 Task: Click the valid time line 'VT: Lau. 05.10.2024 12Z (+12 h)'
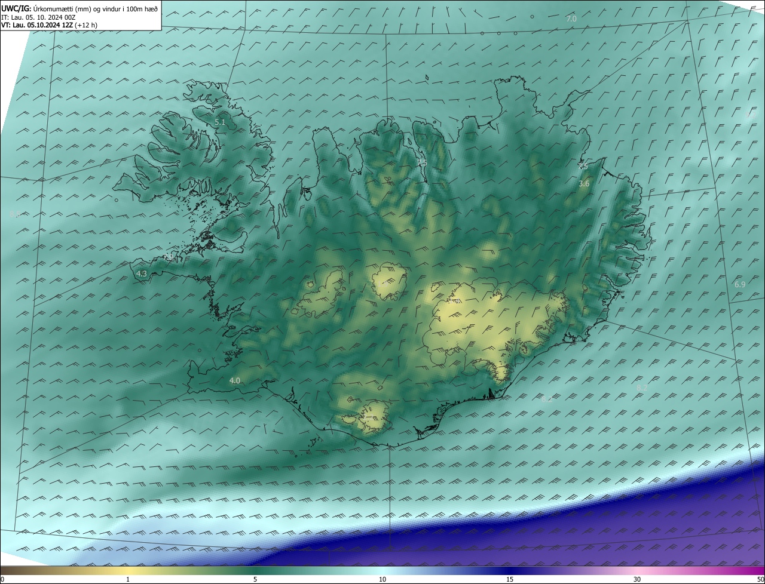pos(50,25)
